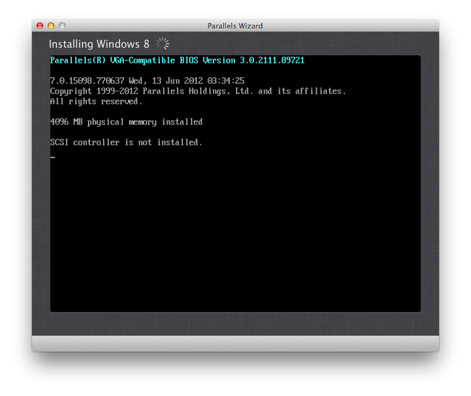This screenshot has height=396, width=471.
Task: Click the All rights reserved line
Action: point(96,102)
